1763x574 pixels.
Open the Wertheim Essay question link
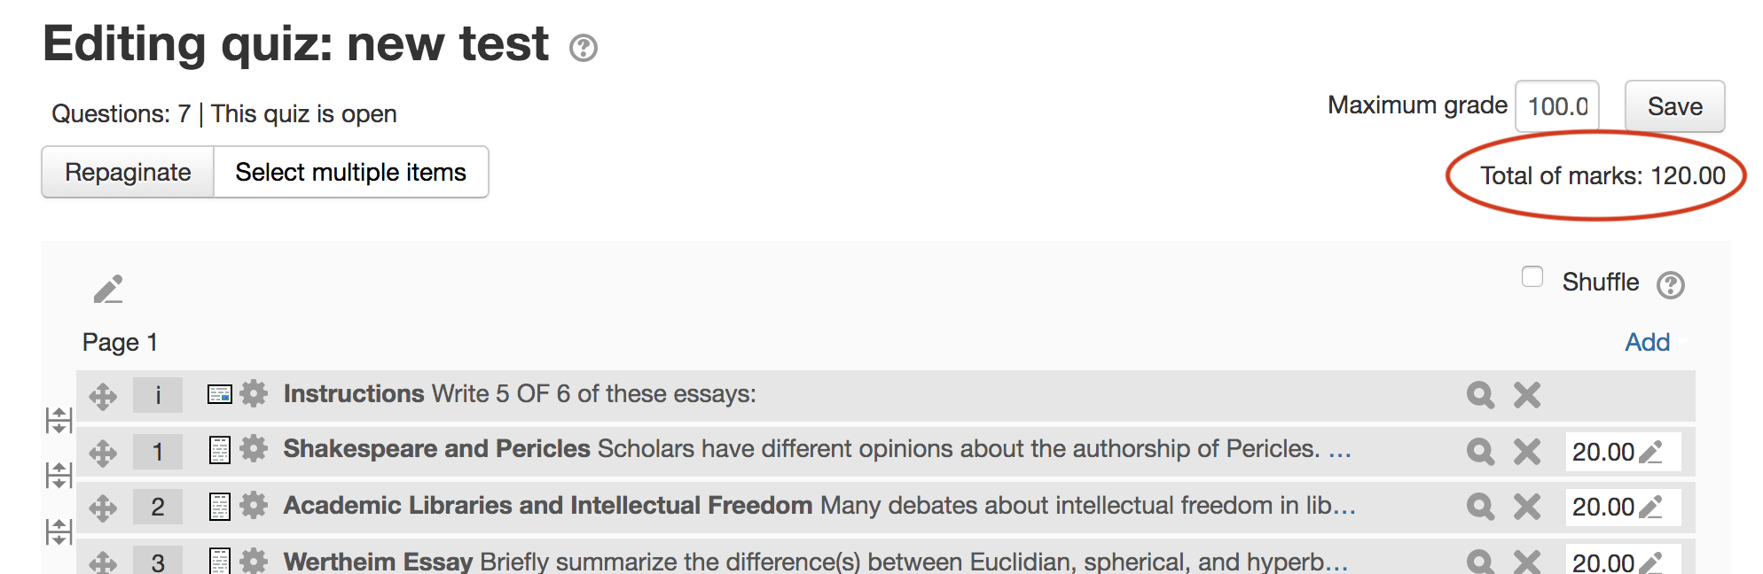coord(378,562)
